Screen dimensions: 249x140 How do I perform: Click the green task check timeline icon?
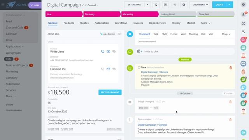[130, 68]
